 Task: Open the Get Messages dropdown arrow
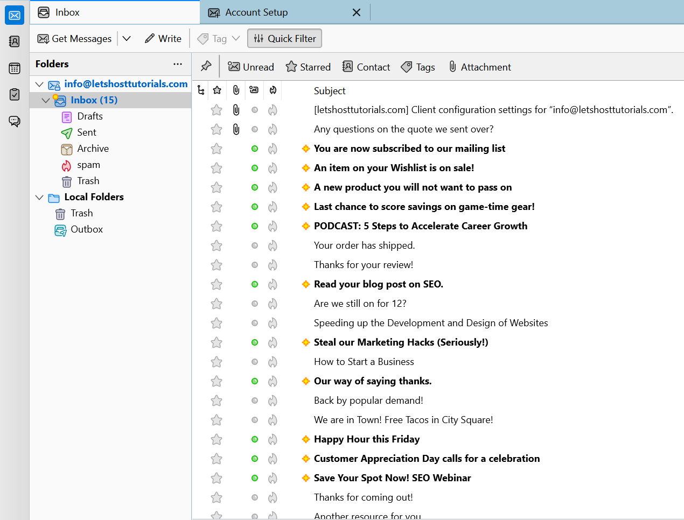(x=127, y=38)
